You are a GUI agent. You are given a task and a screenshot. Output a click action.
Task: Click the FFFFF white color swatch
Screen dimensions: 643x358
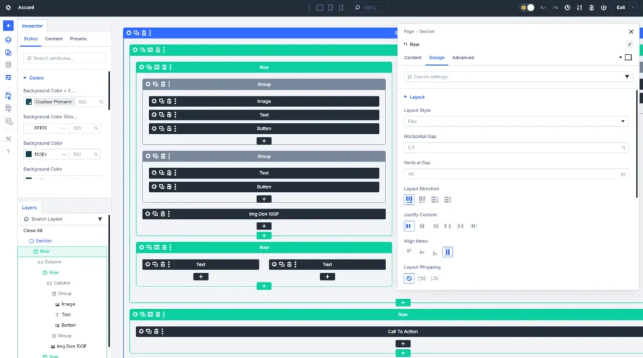[29, 128]
